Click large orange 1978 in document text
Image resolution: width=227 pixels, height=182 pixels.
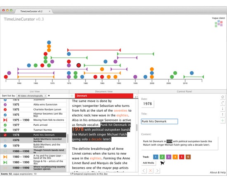(78, 129)
